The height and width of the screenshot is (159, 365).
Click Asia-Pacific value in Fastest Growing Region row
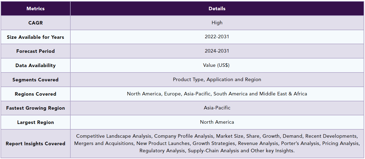(217, 108)
